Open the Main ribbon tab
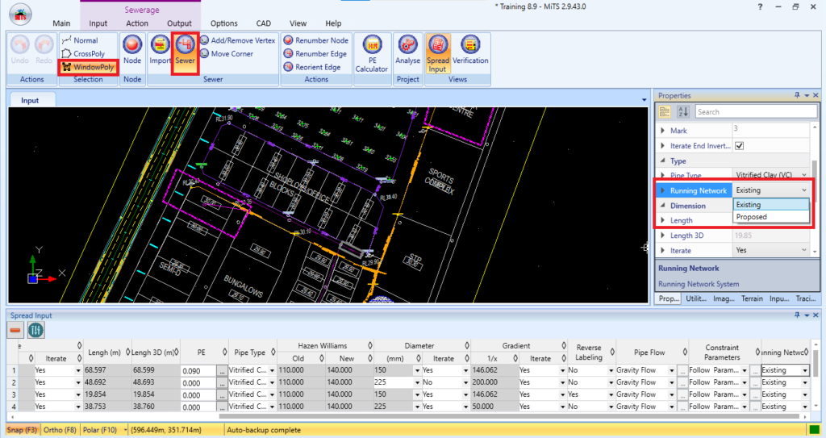This screenshot has height=438, width=826. [61, 23]
